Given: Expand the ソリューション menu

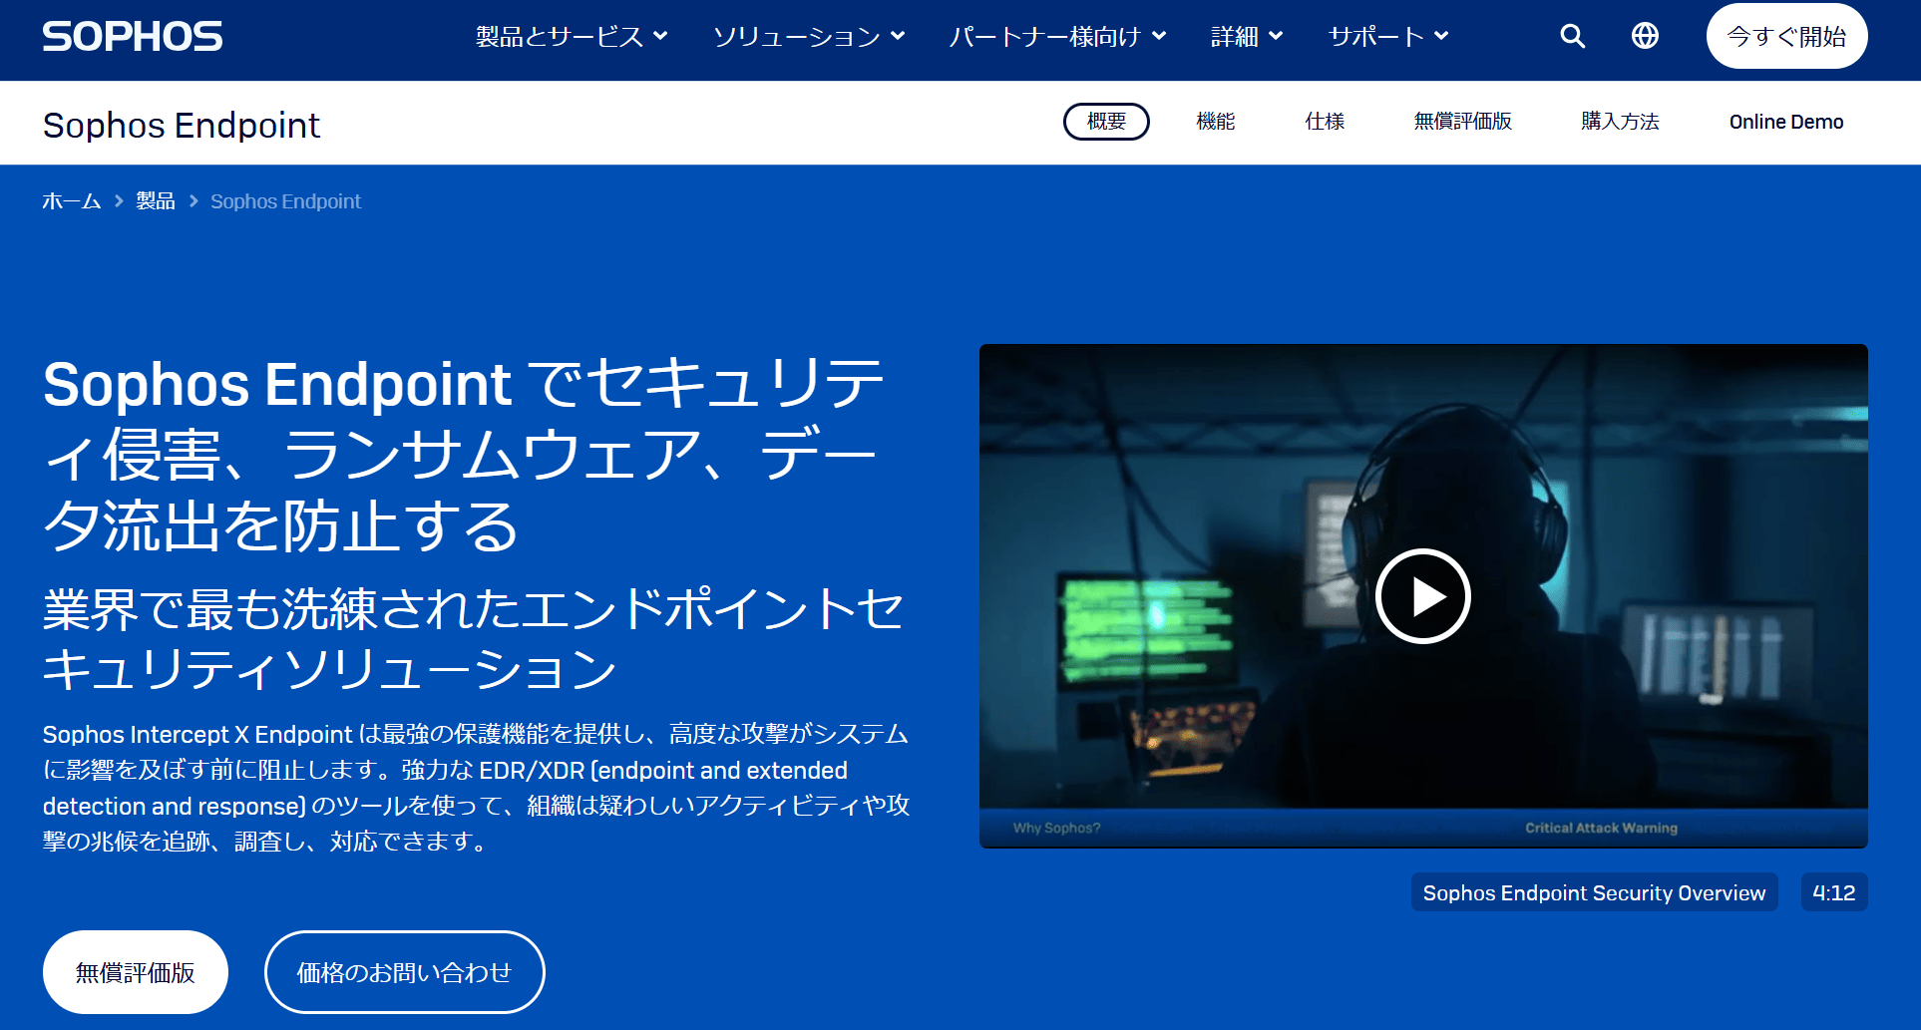Looking at the screenshot, I should coord(809,37).
